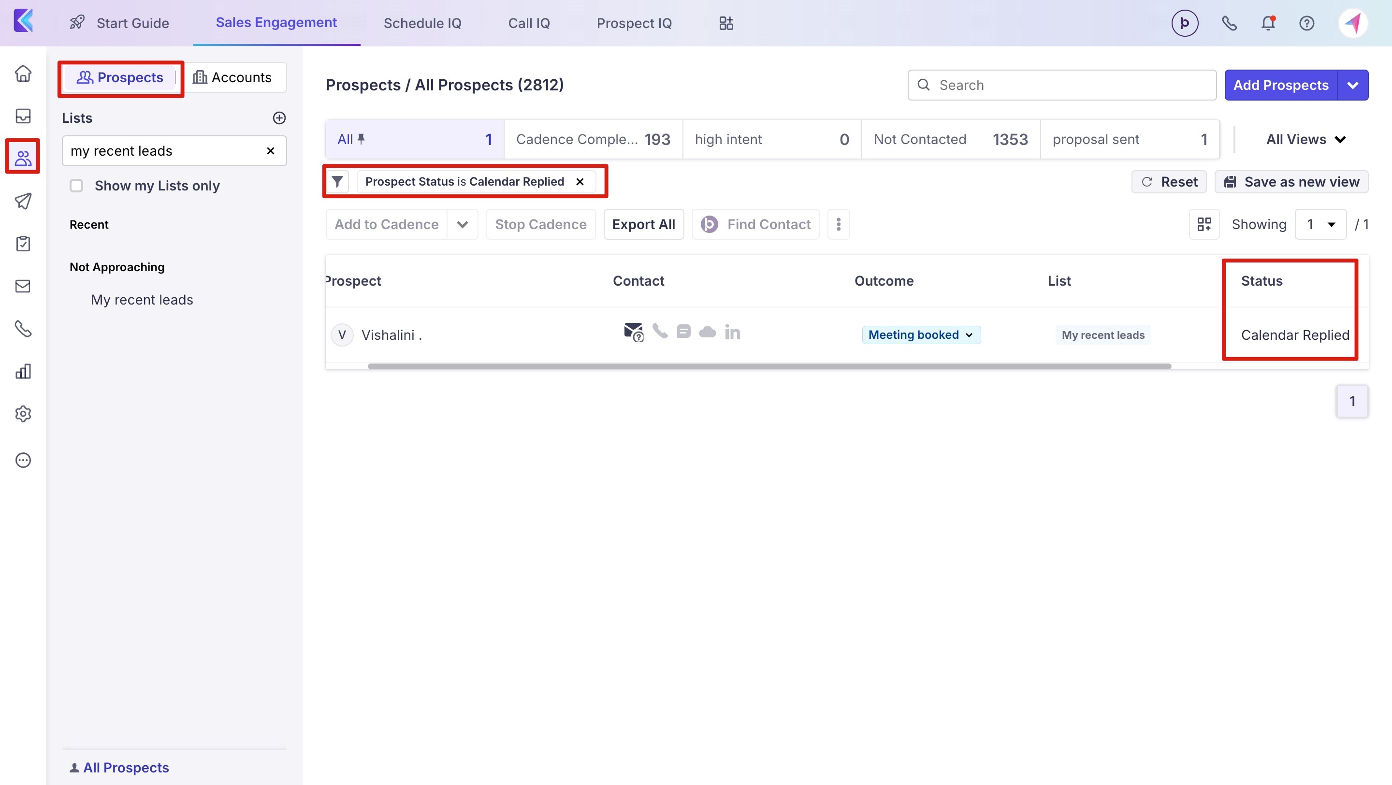
Task: Add a new list with plus icon
Action: click(x=279, y=118)
